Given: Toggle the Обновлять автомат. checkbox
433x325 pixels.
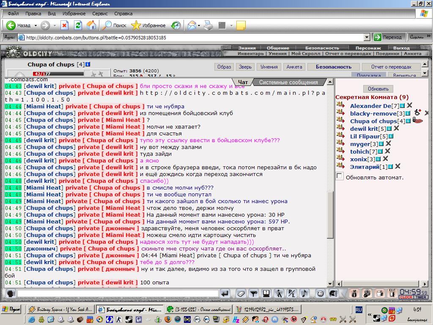Looking at the screenshot, I should 340,176.
